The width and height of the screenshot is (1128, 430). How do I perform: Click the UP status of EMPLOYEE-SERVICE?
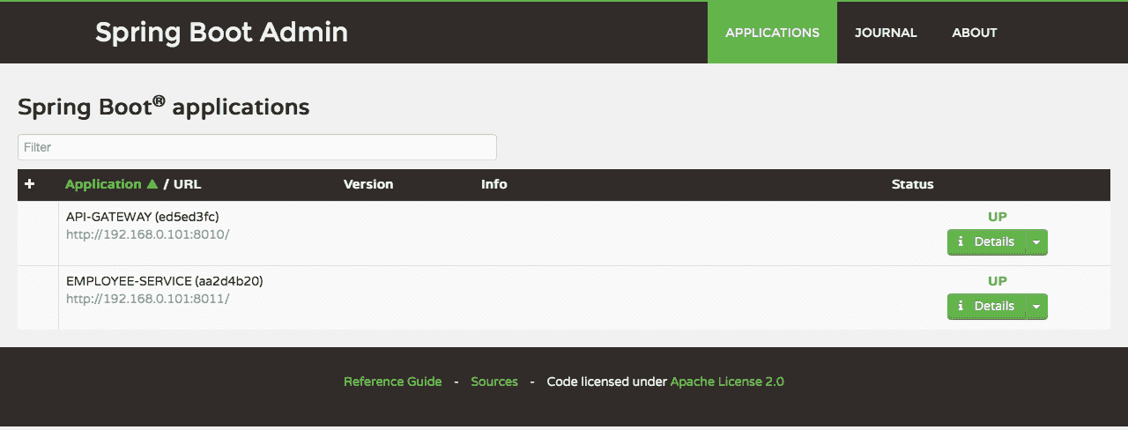point(998,281)
